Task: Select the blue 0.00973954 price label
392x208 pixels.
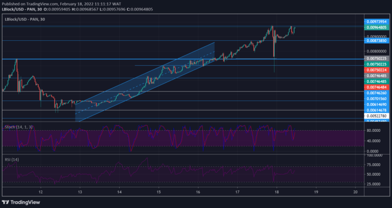Action: pos(377,22)
